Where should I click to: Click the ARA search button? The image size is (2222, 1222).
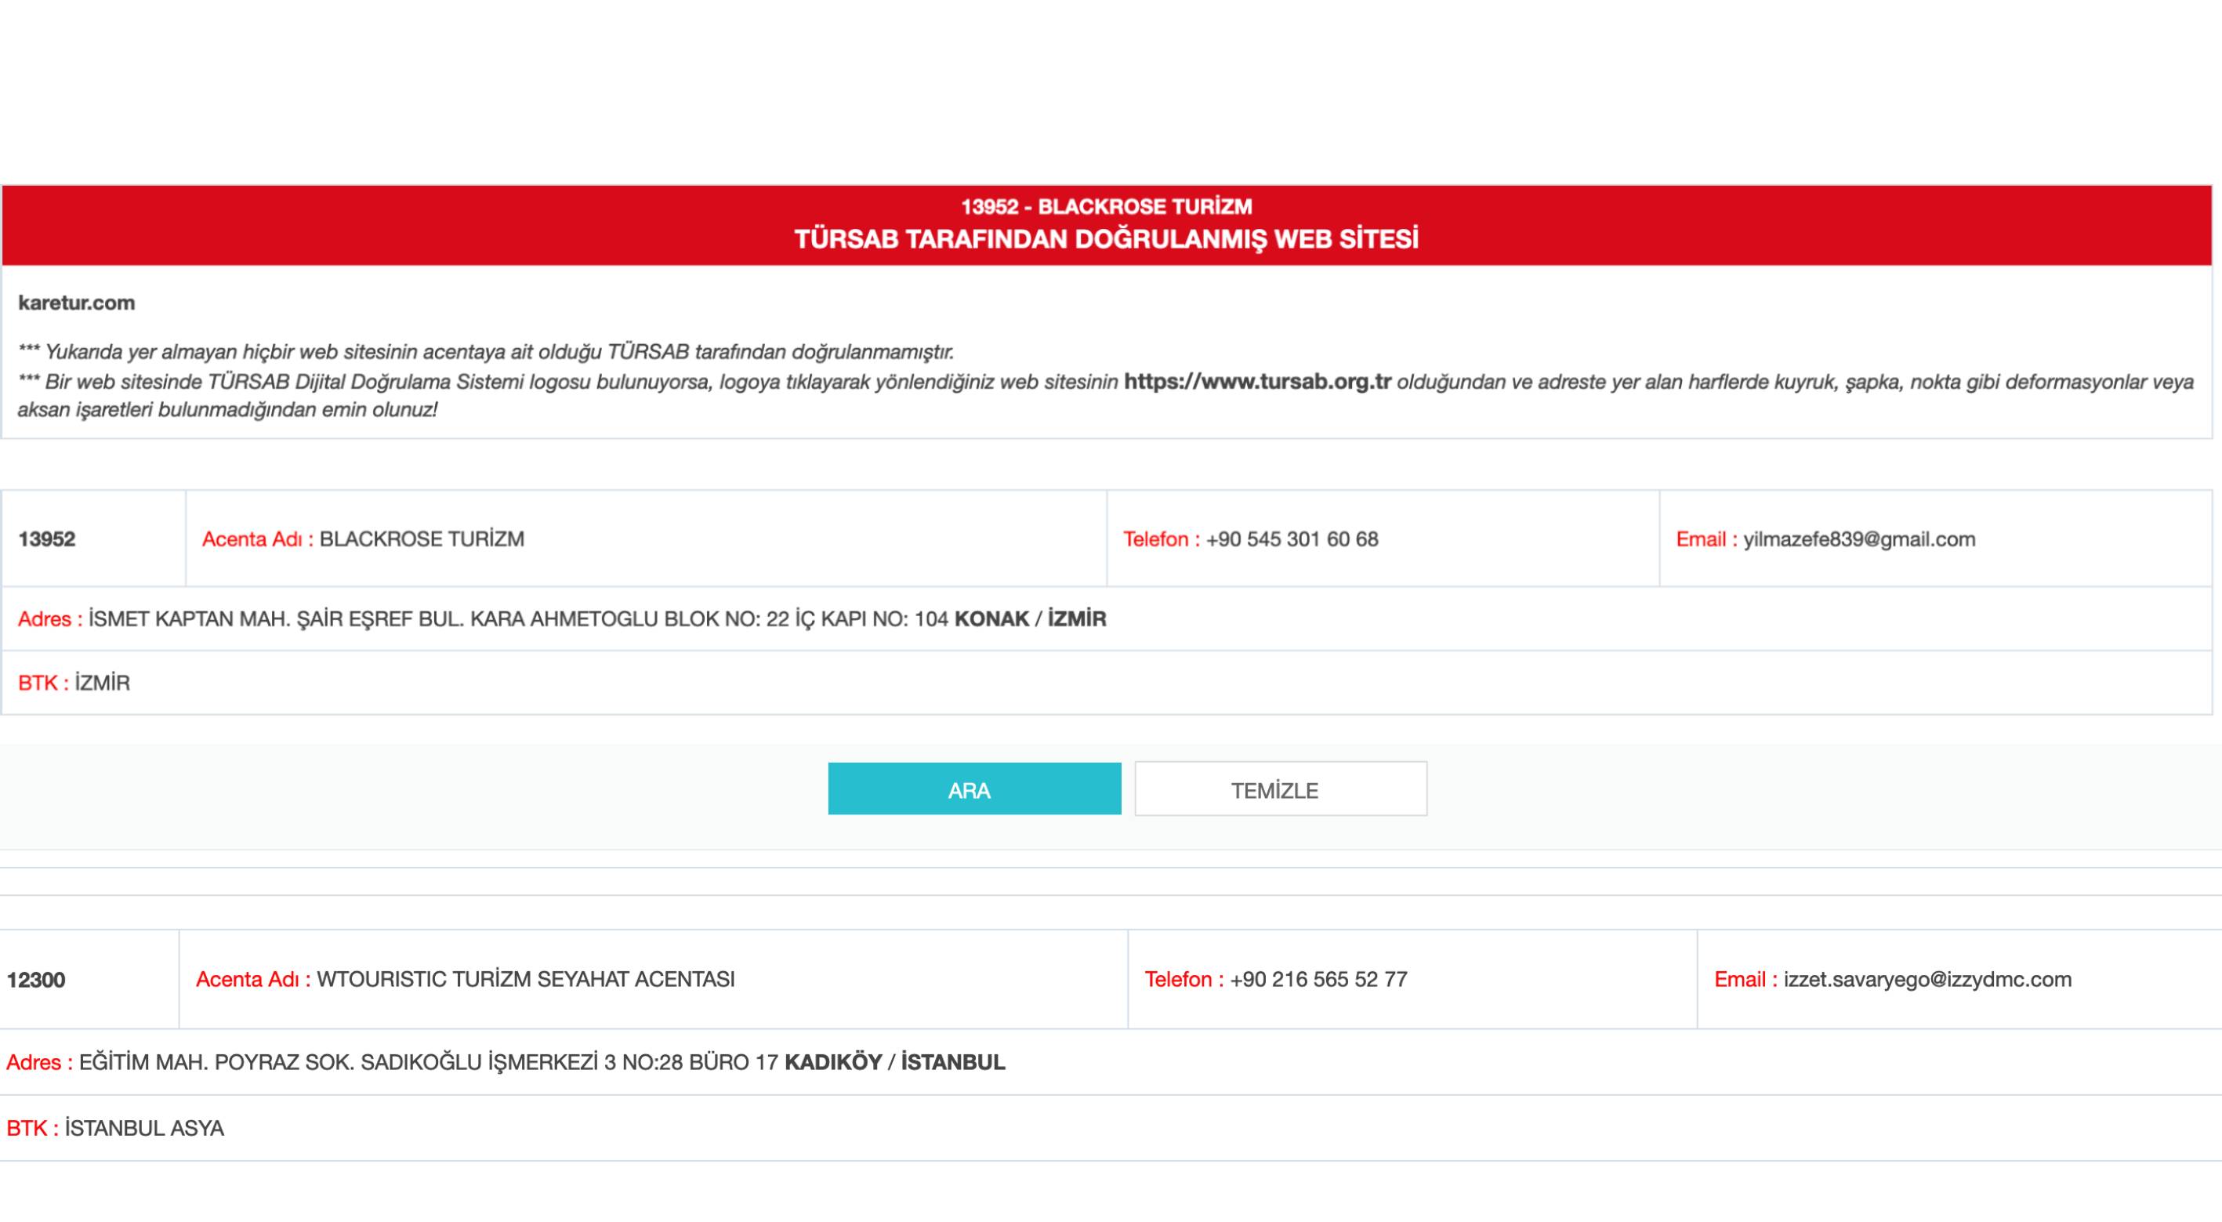975,789
